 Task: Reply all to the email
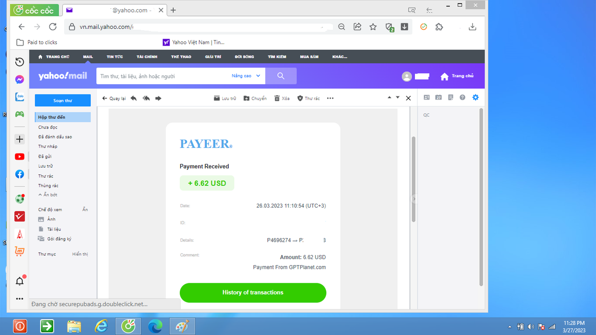(x=146, y=98)
